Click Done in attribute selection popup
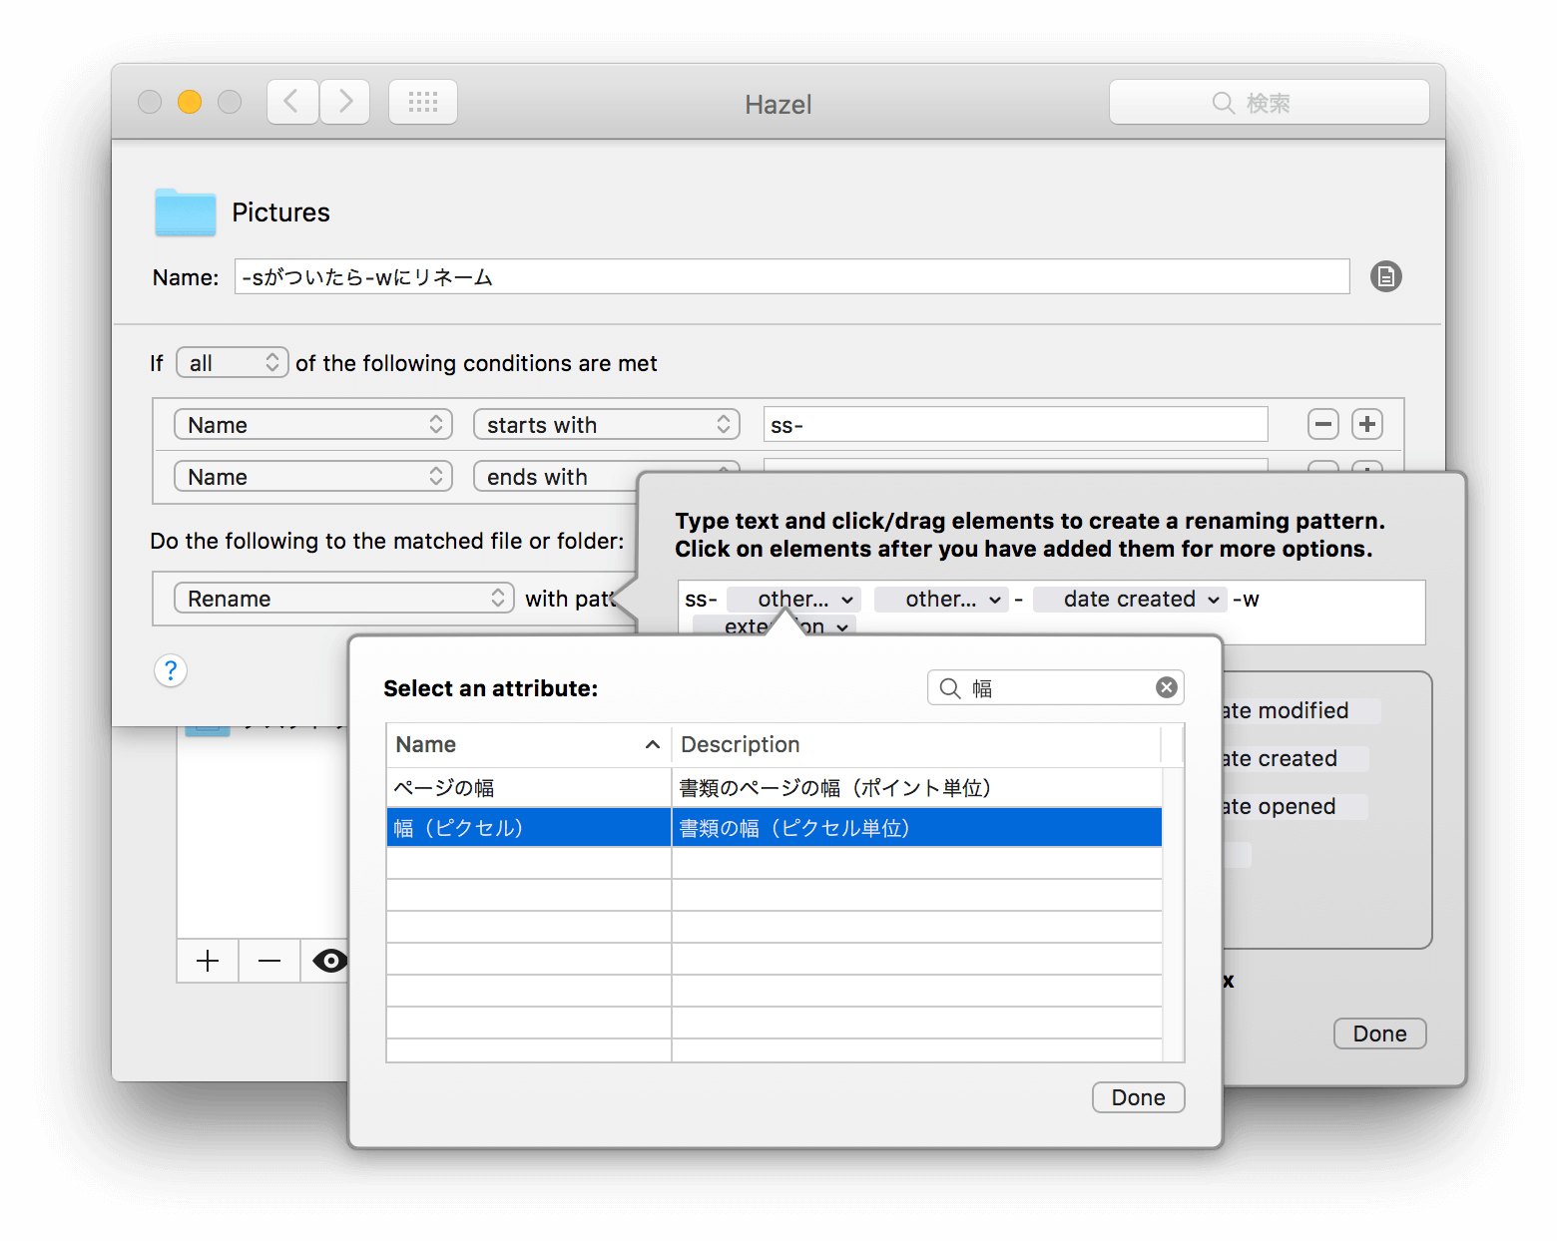 (x=1138, y=1097)
